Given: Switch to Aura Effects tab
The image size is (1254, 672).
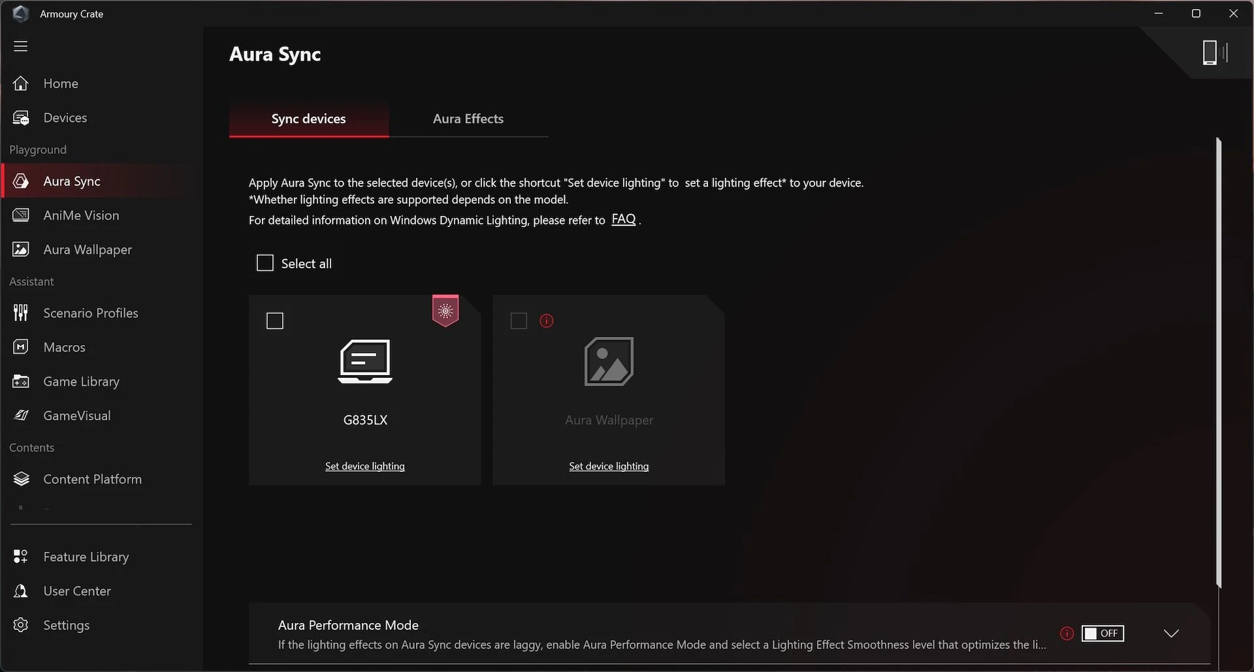Looking at the screenshot, I should coord(468,119).
